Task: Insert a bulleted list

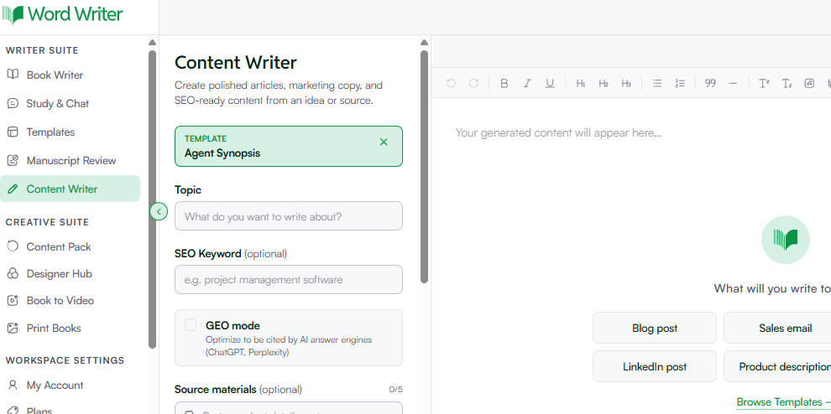Action: pos(657,83)
